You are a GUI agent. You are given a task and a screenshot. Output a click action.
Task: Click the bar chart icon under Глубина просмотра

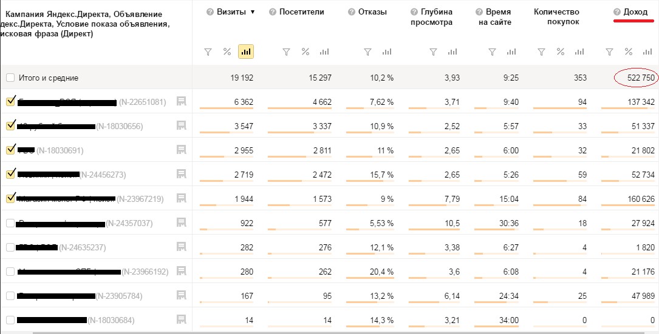[x=449, y=52]
